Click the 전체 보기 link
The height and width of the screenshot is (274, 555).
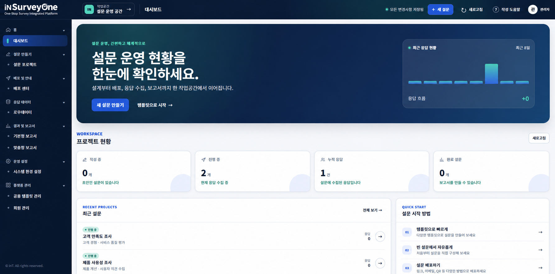tap(372, 210)
